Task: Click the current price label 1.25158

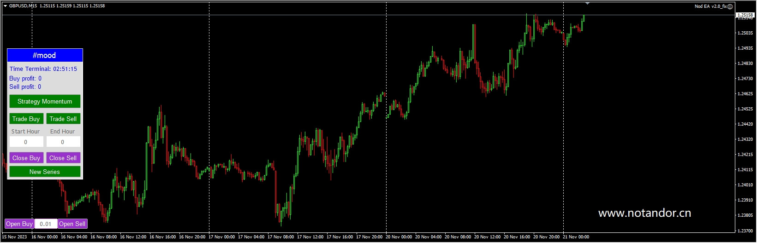Action: pyautogui.click(x=745, y=15)
